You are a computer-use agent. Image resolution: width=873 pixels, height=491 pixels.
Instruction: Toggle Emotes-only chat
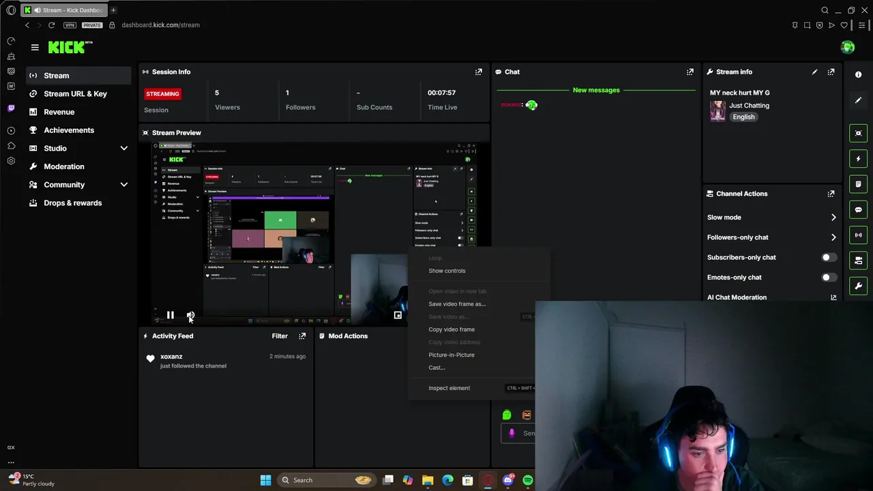tap(829, 278)
